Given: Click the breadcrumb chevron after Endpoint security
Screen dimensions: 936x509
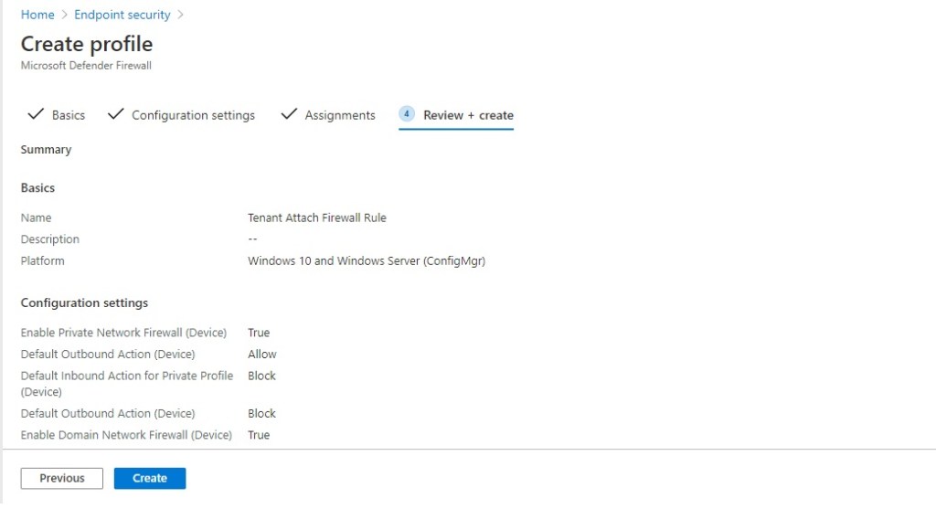Looking at the screenshot, I should coord(181,15).
